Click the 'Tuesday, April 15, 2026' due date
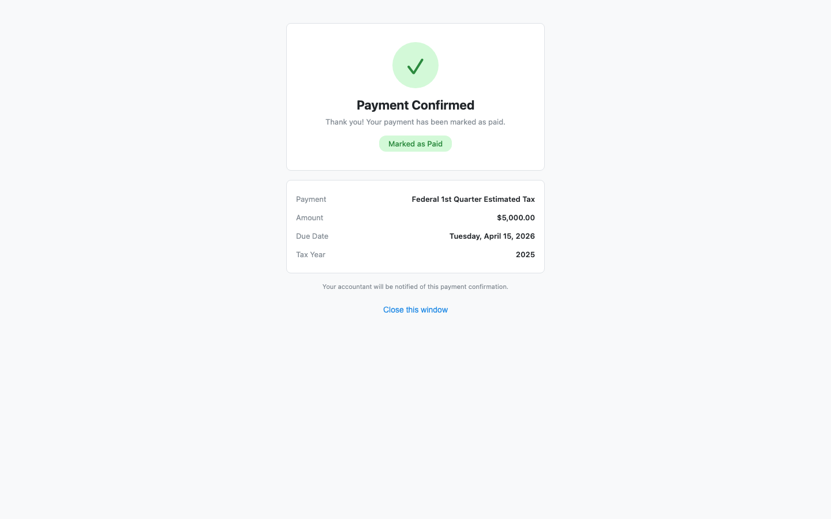 click(492, 236)
